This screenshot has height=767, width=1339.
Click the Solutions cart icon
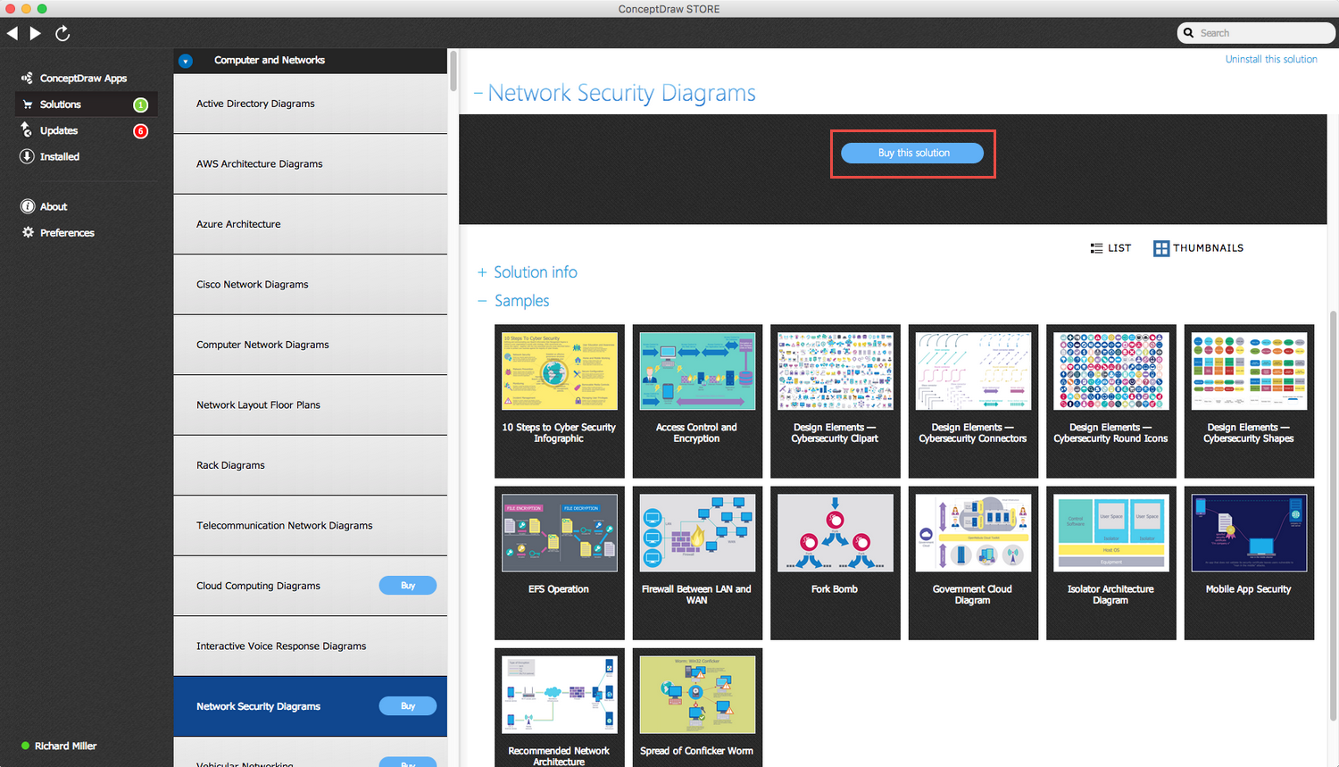click(28, 104)
